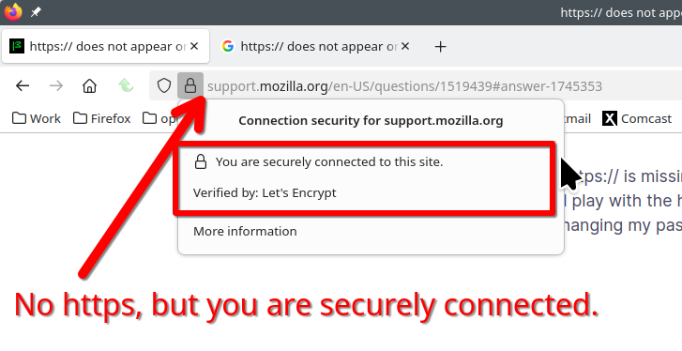682x351 pixels.
Task: Open the tracking protection shield icon
Action: pos(164,85)
